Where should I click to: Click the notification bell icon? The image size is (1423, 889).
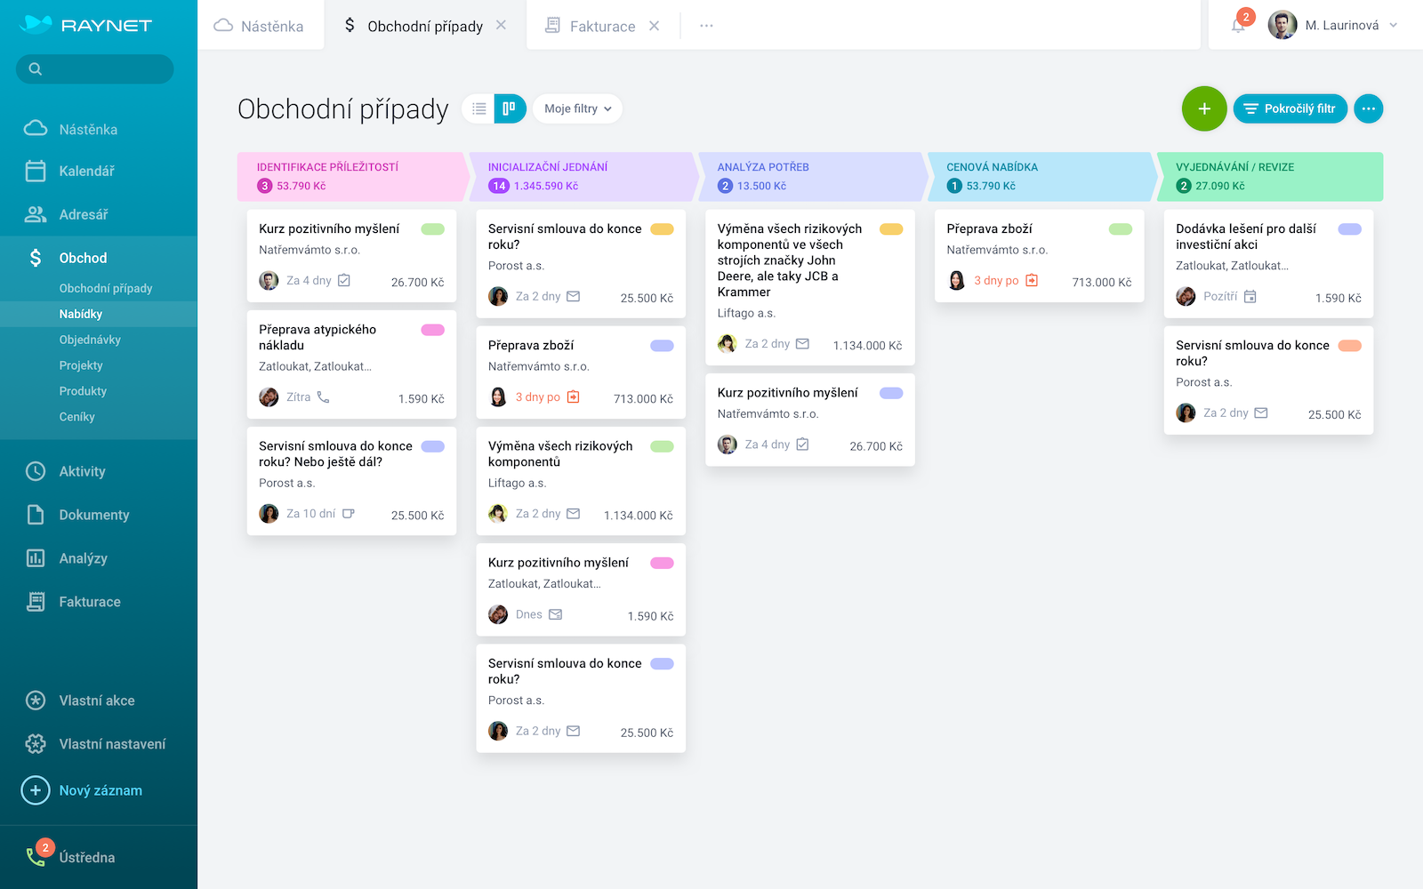click(1238, 25)
